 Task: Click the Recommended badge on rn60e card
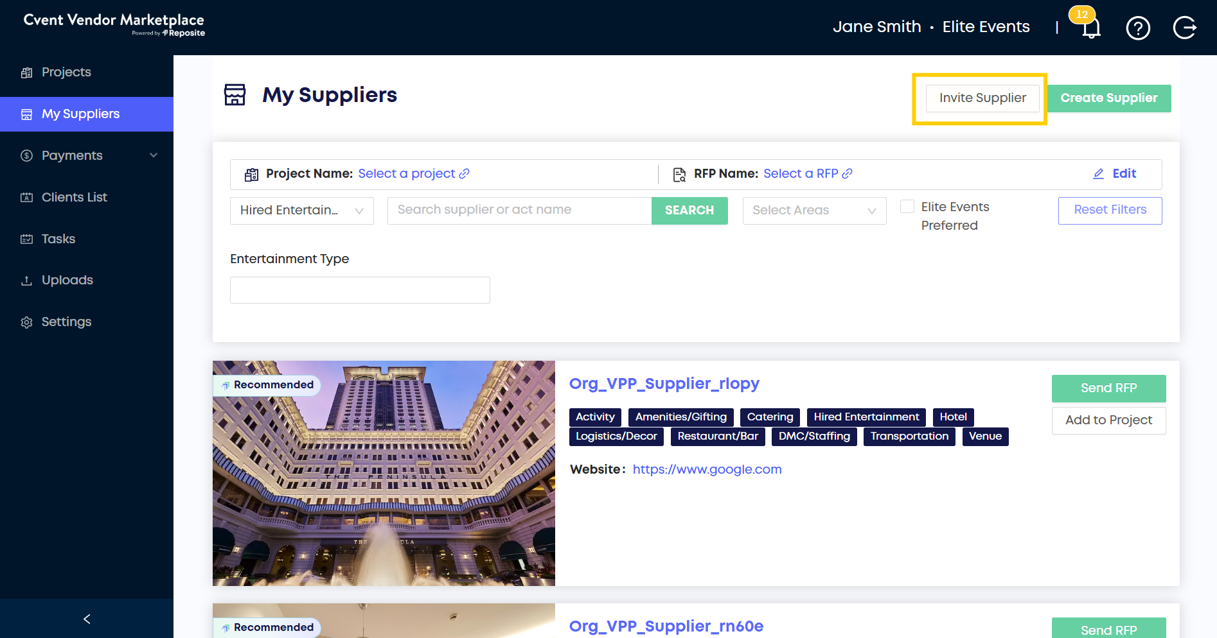coord(267,627)
